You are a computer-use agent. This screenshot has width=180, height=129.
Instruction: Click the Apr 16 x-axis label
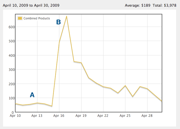coord(59,116)
